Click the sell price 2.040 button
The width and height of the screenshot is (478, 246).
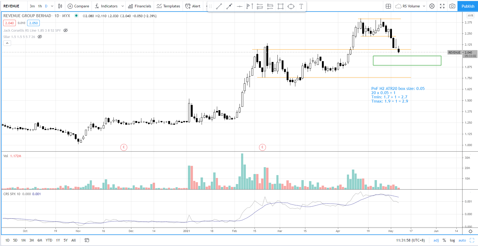[9, 23]
